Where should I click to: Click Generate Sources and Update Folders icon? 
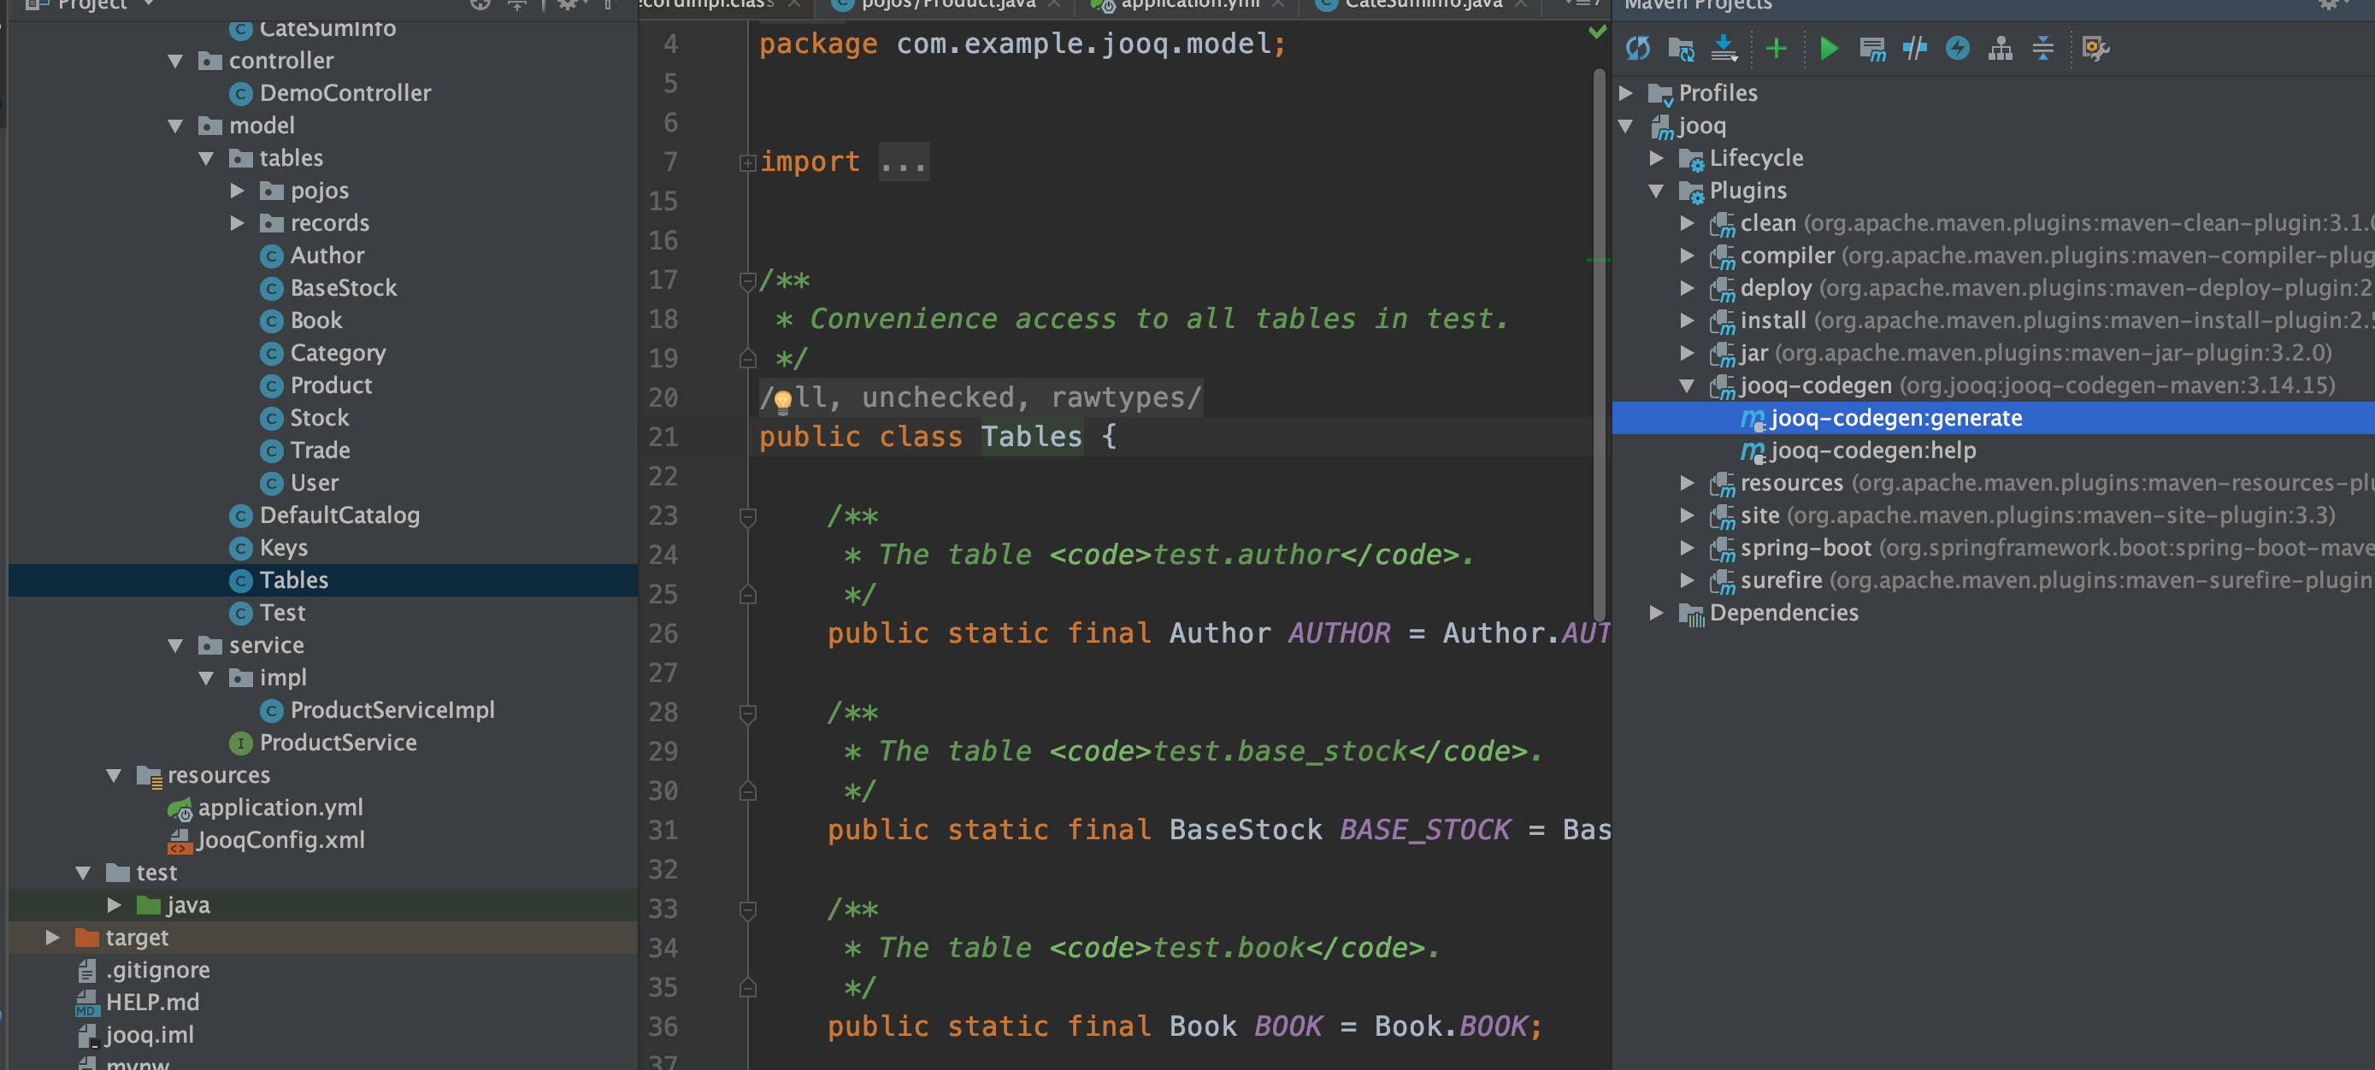point(1681,48)
